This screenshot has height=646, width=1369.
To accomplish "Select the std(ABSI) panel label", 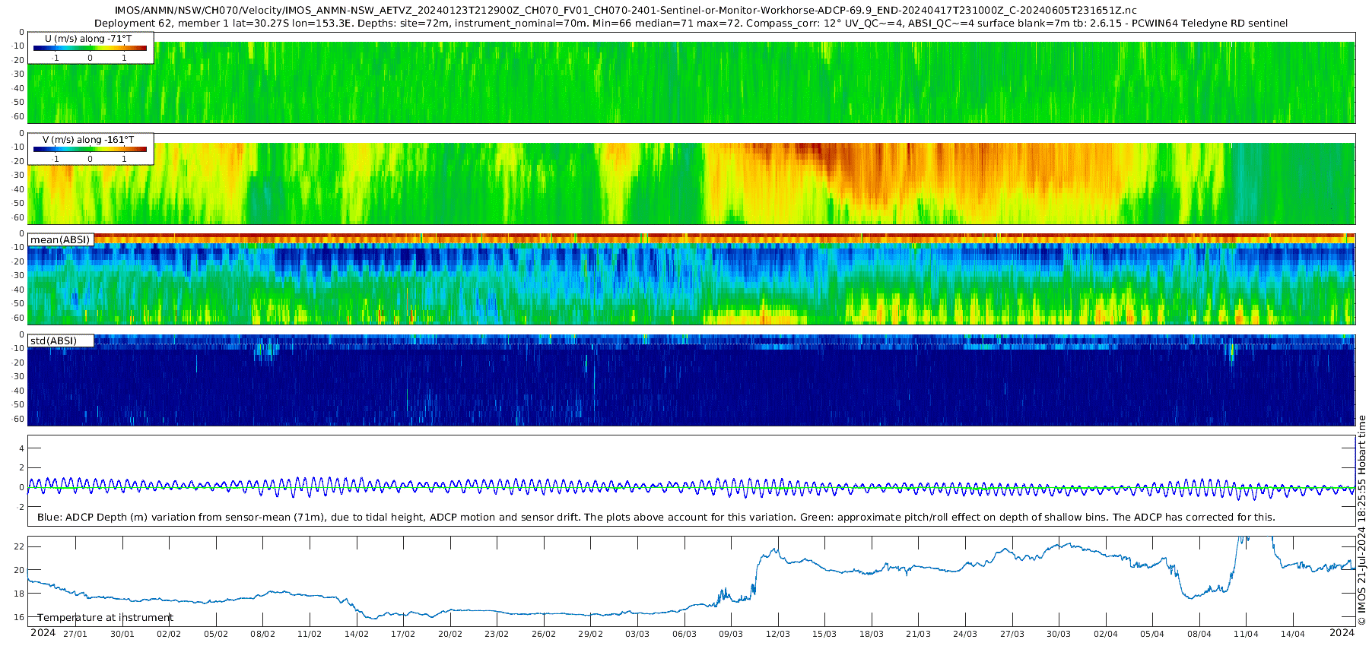I will 61,340.
